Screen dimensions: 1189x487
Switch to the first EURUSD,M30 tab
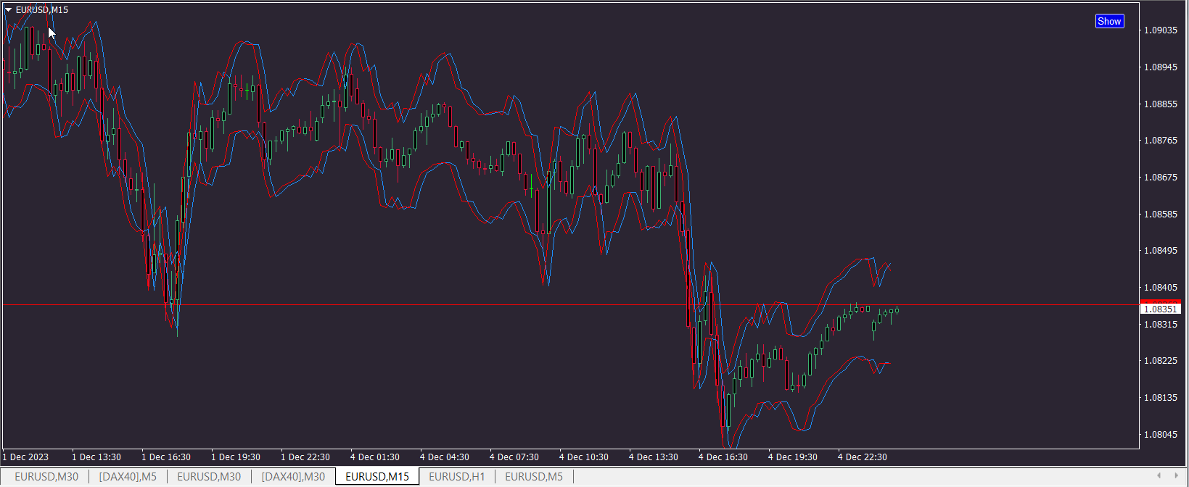pyautogui.click(x=46, y=476)
